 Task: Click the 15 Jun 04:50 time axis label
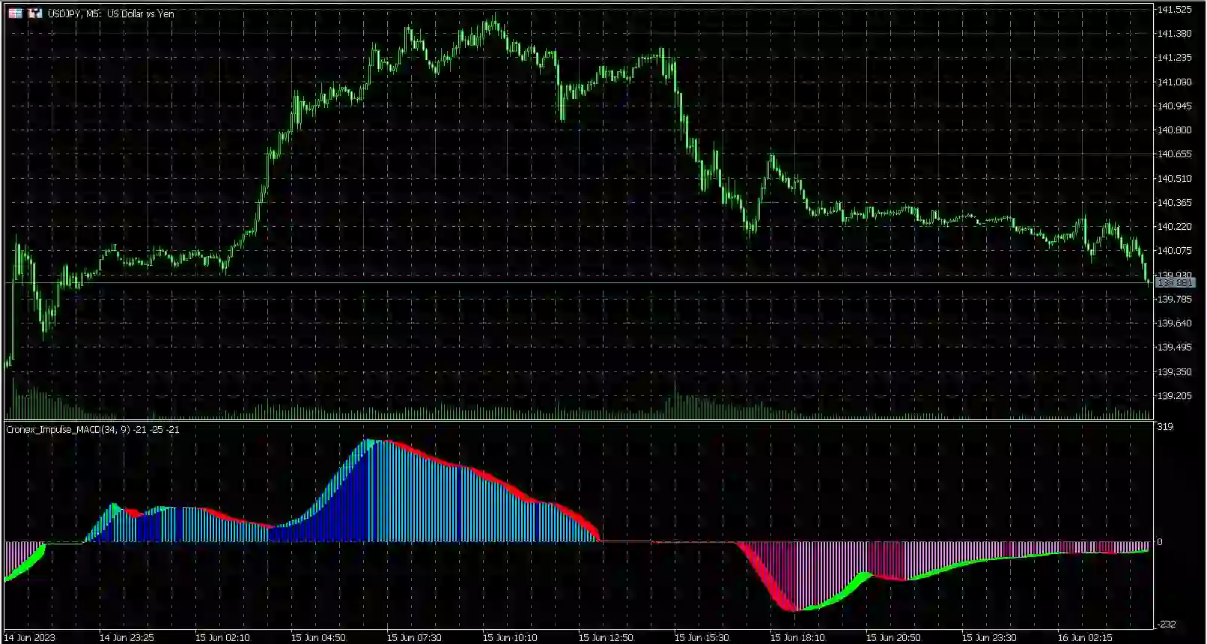pyautogui.click(x=318, y=638)
